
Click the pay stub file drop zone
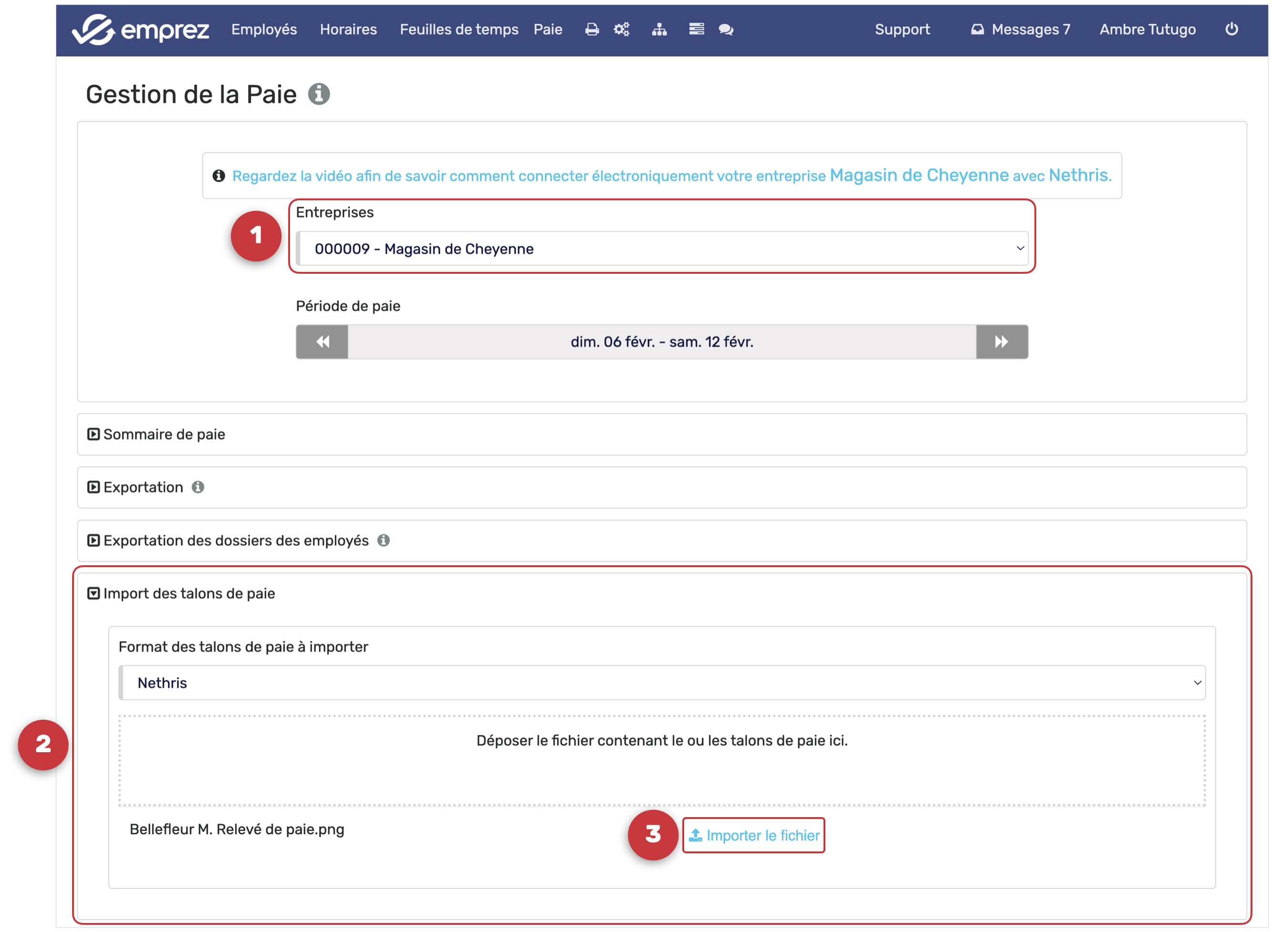tap(662, 760)
